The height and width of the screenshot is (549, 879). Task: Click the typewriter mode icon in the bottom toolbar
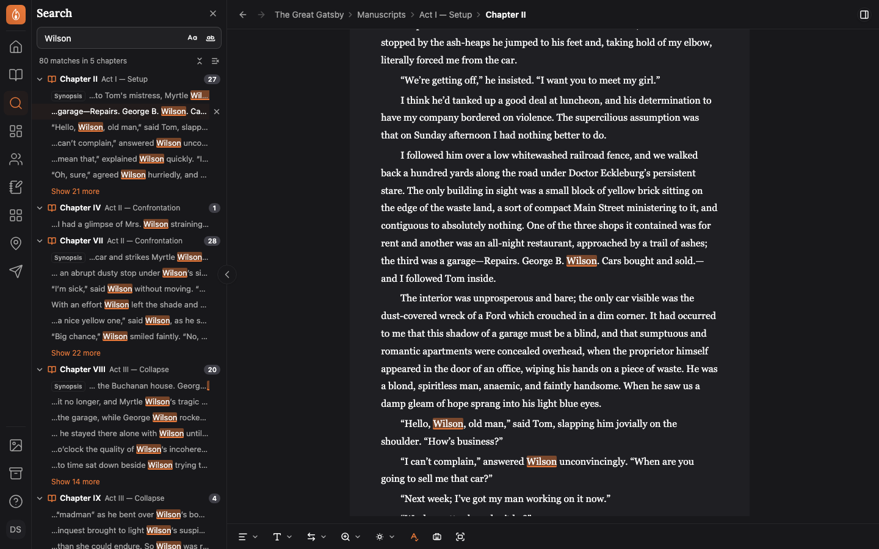(x=437, y=537)
